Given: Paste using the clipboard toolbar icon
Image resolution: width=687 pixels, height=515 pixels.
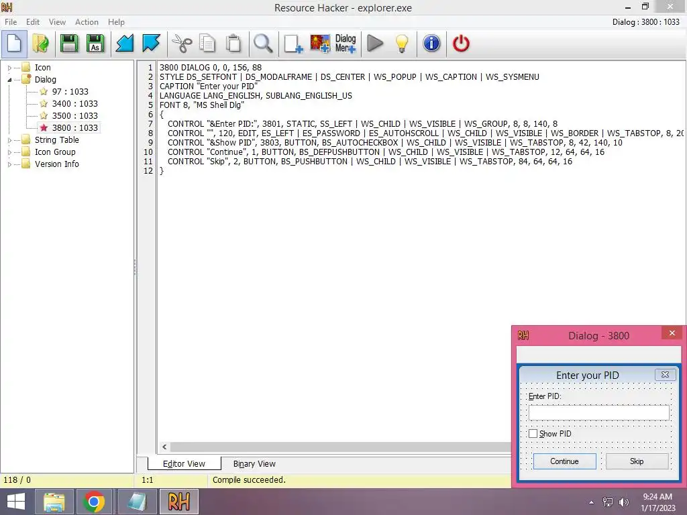Looking at the screenshot, I should click(x=233, y=44).
